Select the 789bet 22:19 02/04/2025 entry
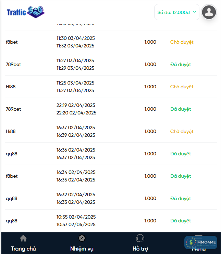 click(13, 109)
